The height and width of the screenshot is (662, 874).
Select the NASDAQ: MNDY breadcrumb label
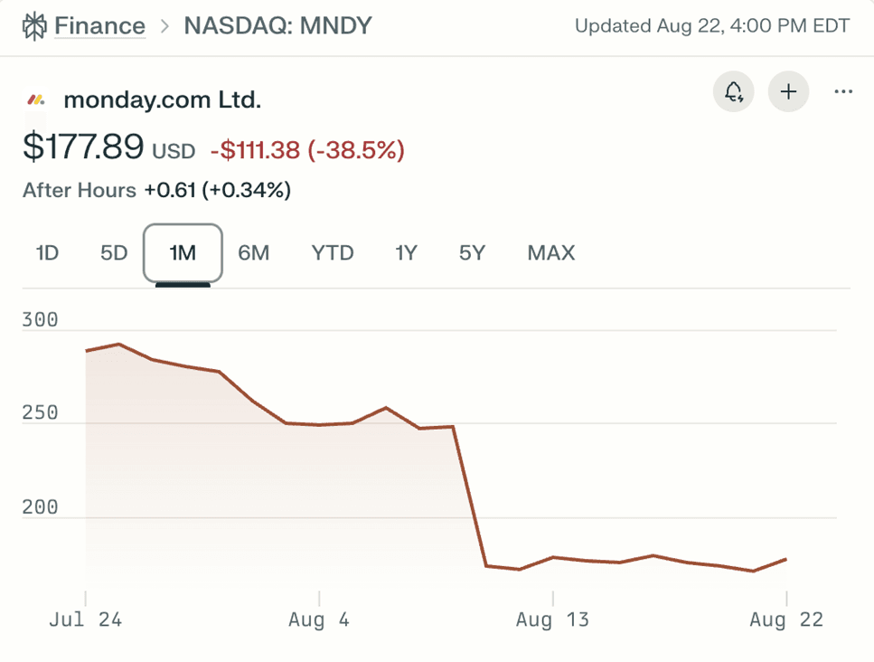(277, 25)
